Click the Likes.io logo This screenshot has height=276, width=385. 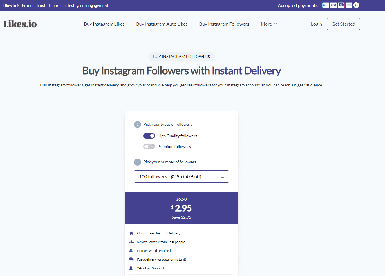tap(20, 24)
